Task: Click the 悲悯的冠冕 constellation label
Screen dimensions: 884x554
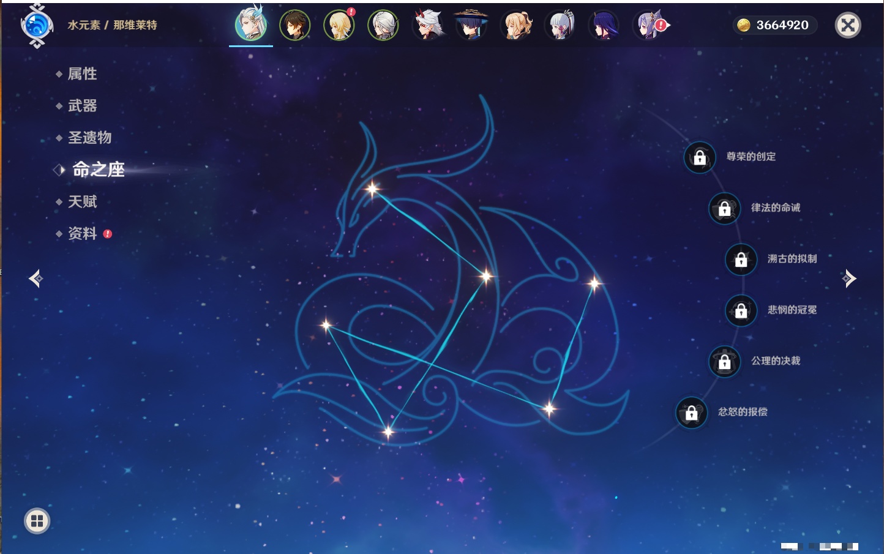Action: point(792,310)
